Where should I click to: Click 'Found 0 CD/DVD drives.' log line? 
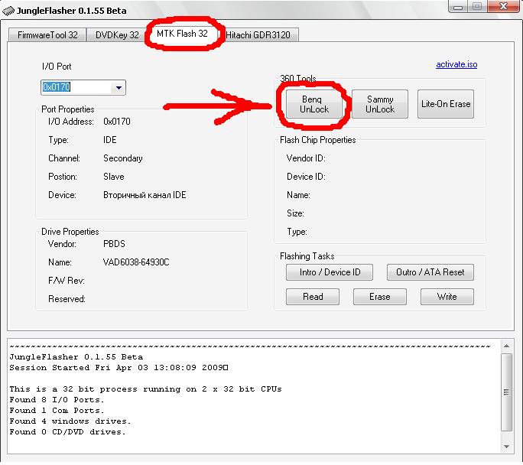(67, 431)
